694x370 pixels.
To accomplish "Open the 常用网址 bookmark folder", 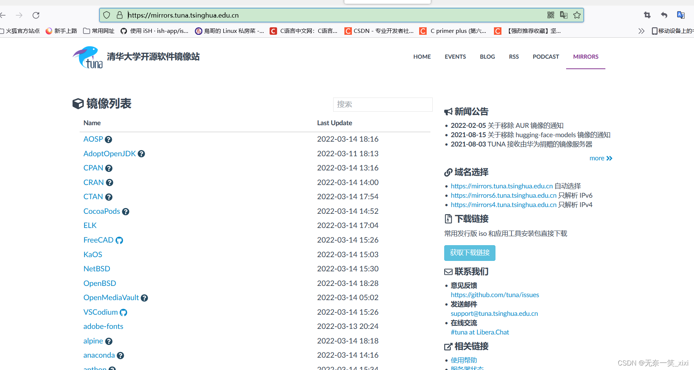I will tap(99, 31).
